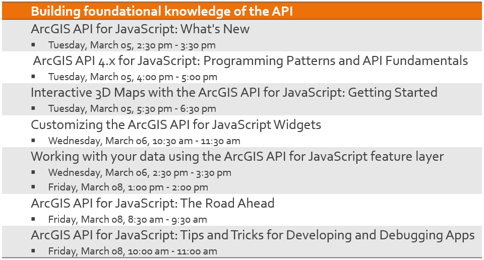
Task: Open the 'The Road Ahead' session
Action: (x=153, y=204)
